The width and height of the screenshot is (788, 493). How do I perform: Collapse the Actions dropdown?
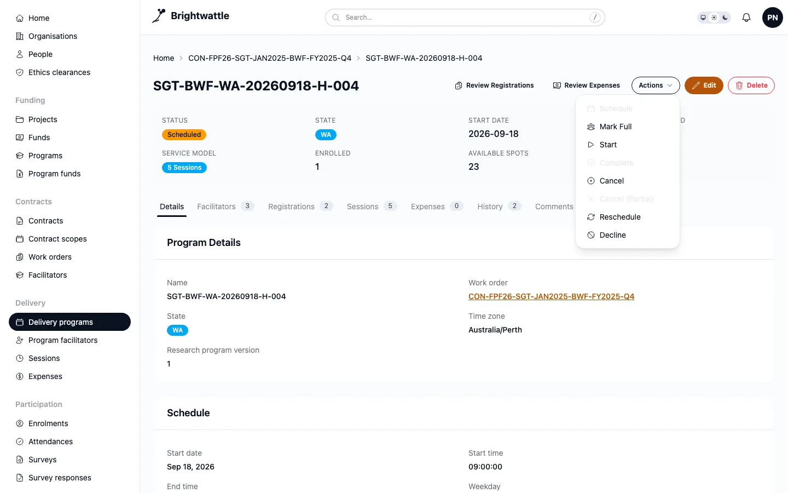(x=656, y=85)
